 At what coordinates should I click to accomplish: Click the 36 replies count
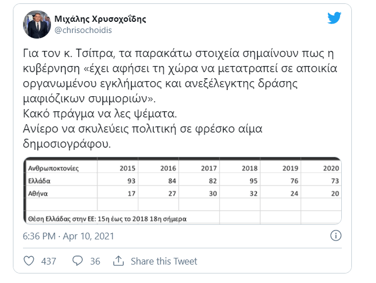[95, 261]
